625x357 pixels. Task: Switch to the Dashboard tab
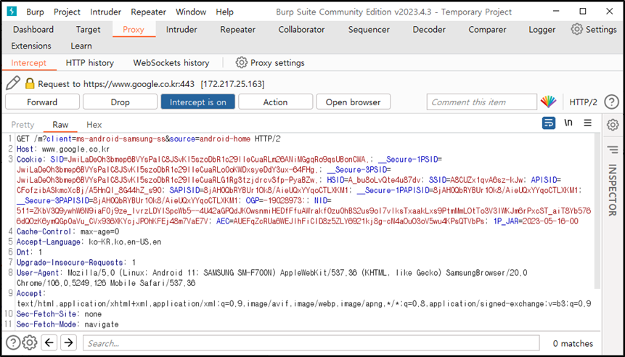click(33, 30)
